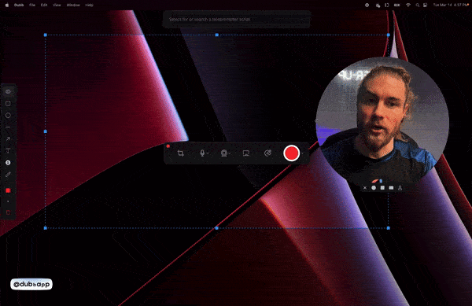Open the Apple menu
This screenshot has height=306, width=472.
tap(7, 5)
